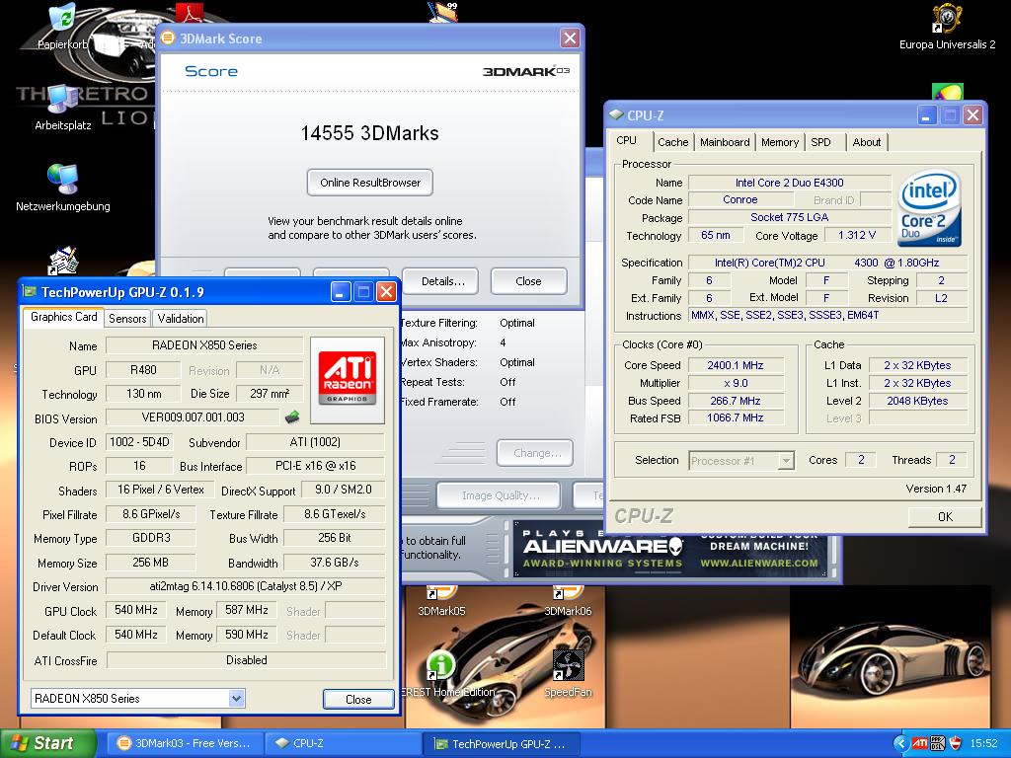This screenshot has height=758, width=1011.
Task: Open the Start menu
Action: pos(47,743)
